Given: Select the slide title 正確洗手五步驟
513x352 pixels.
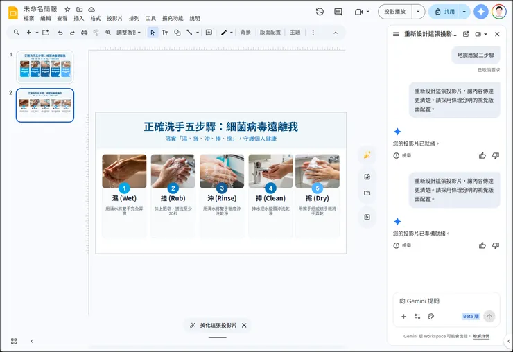Looking at the screenshot, I should 221,127.
